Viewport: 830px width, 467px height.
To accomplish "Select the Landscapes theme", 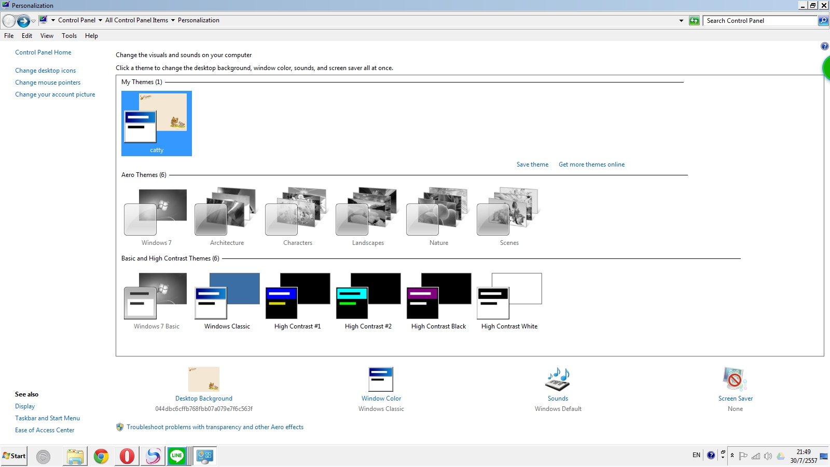I will 368,217.
